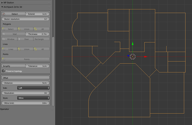Click the Door icon
The image size is (192, 125).
[x=19, y=39]
